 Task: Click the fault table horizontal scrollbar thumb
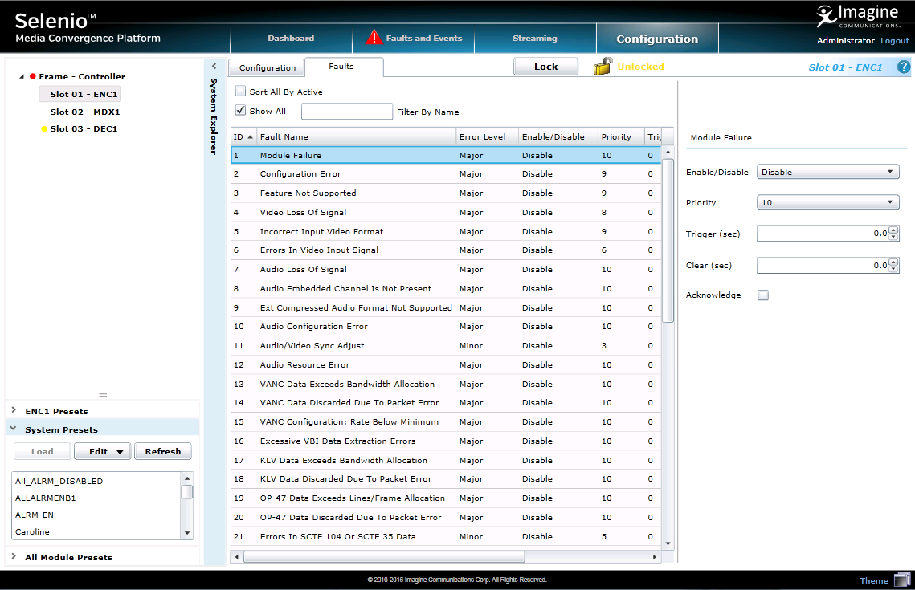click(384, 557)
